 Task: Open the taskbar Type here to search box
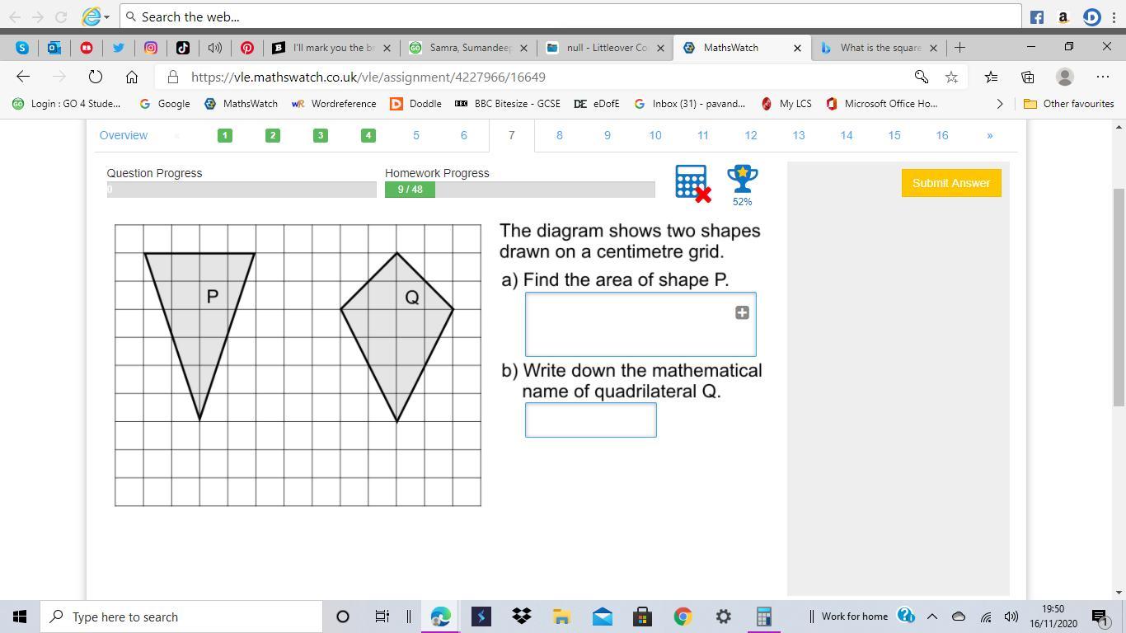pos(181,617)
